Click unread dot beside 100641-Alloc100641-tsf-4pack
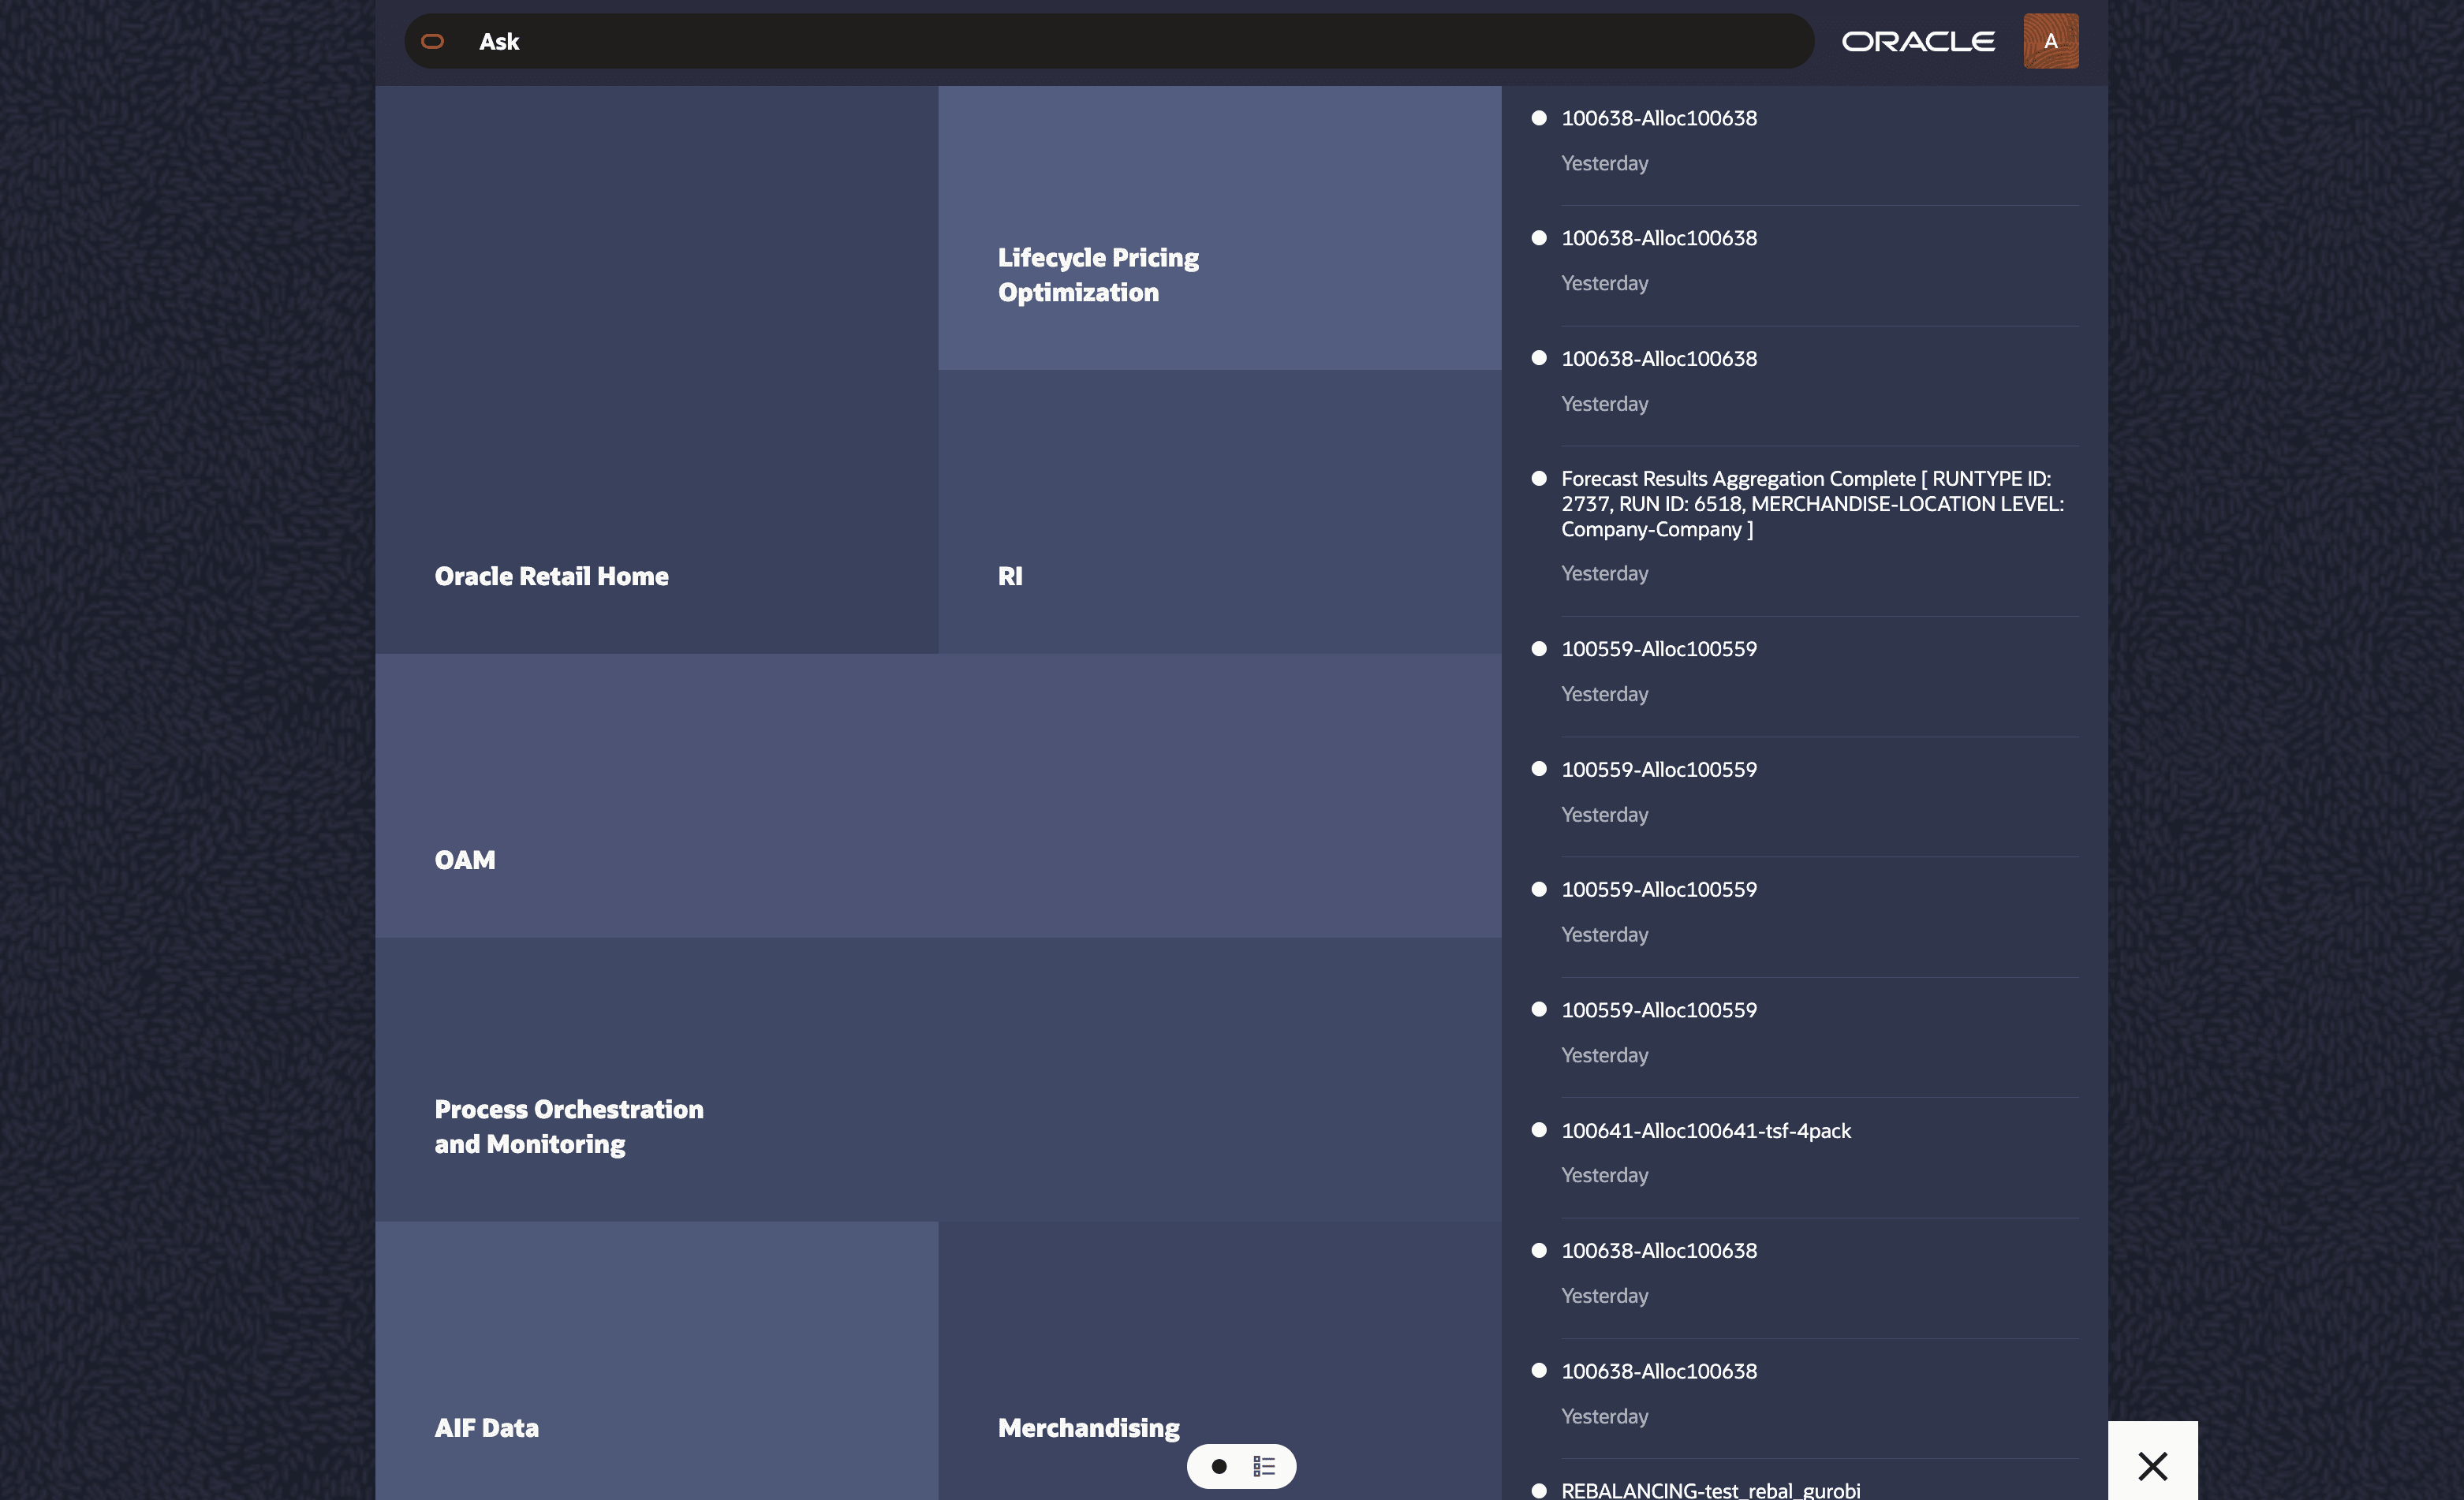This screenshot has width=2464, height=1500. tap(1539, 1130)
